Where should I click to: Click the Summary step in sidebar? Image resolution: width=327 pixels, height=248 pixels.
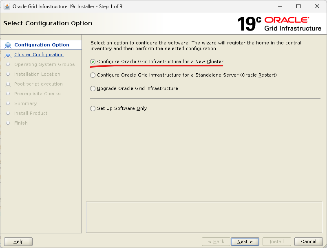[25, 103]
